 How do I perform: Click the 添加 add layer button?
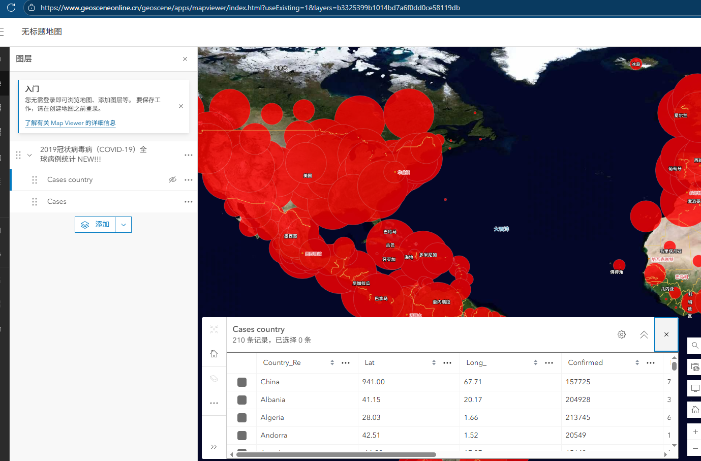click(95, 225)
